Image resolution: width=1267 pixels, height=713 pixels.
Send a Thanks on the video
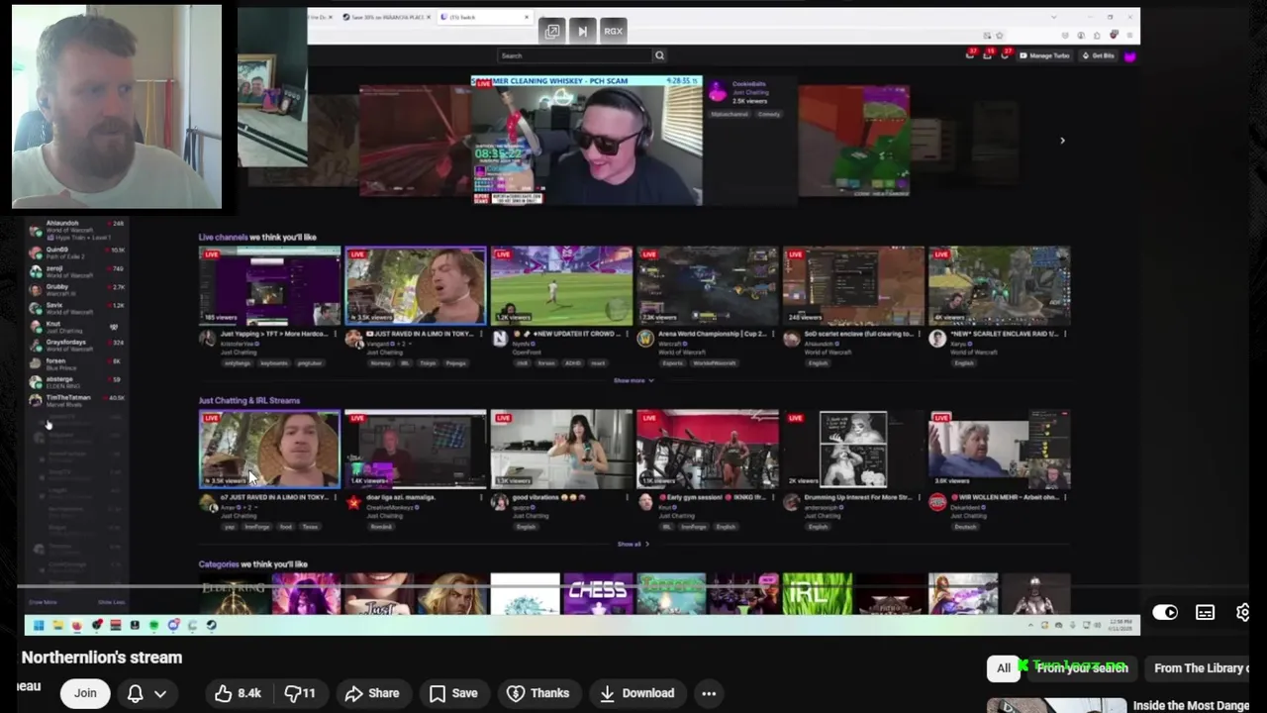pos(539,693)
